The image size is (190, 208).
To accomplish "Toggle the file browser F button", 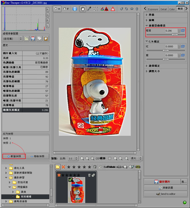I will pyautogui.click(x=66, y=9).
